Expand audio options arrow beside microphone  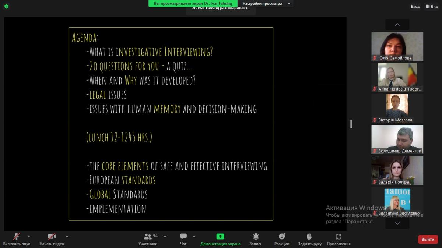point(29,236)
